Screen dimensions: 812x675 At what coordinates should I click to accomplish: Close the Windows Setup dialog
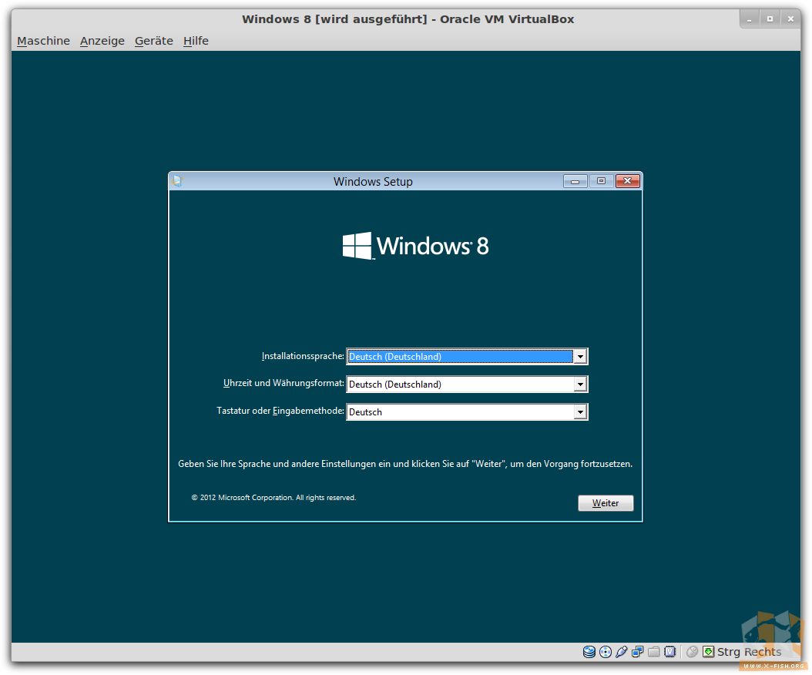coord(628,181)
